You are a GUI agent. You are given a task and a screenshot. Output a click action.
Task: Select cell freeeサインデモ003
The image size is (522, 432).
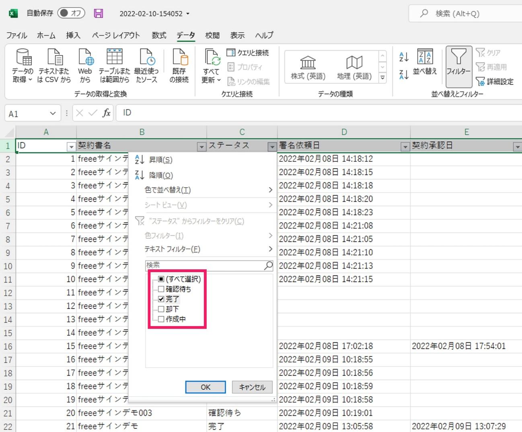[x=142, y=413]
